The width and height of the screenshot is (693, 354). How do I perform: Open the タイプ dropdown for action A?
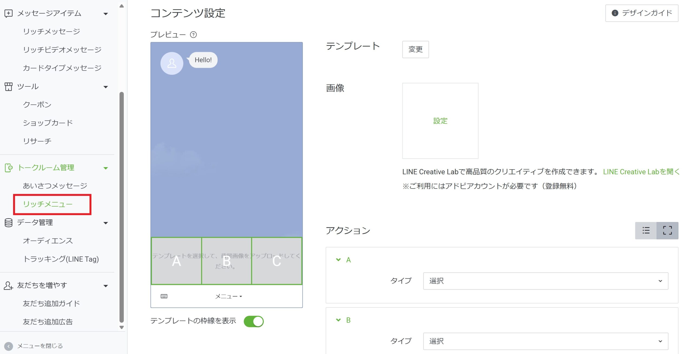(545, 281)
